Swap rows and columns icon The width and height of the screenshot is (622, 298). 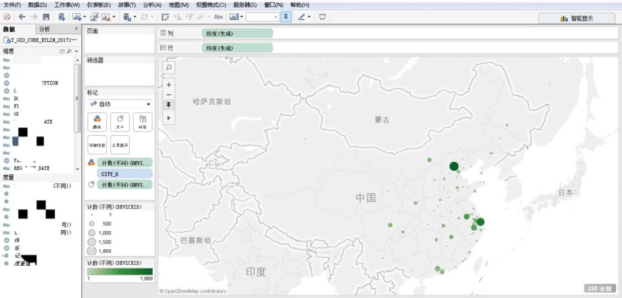(165, 17)
